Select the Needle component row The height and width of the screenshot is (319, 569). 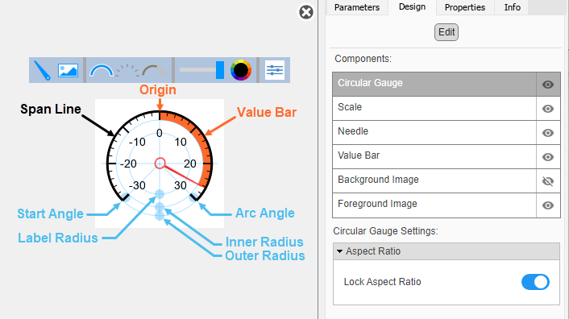434,133
